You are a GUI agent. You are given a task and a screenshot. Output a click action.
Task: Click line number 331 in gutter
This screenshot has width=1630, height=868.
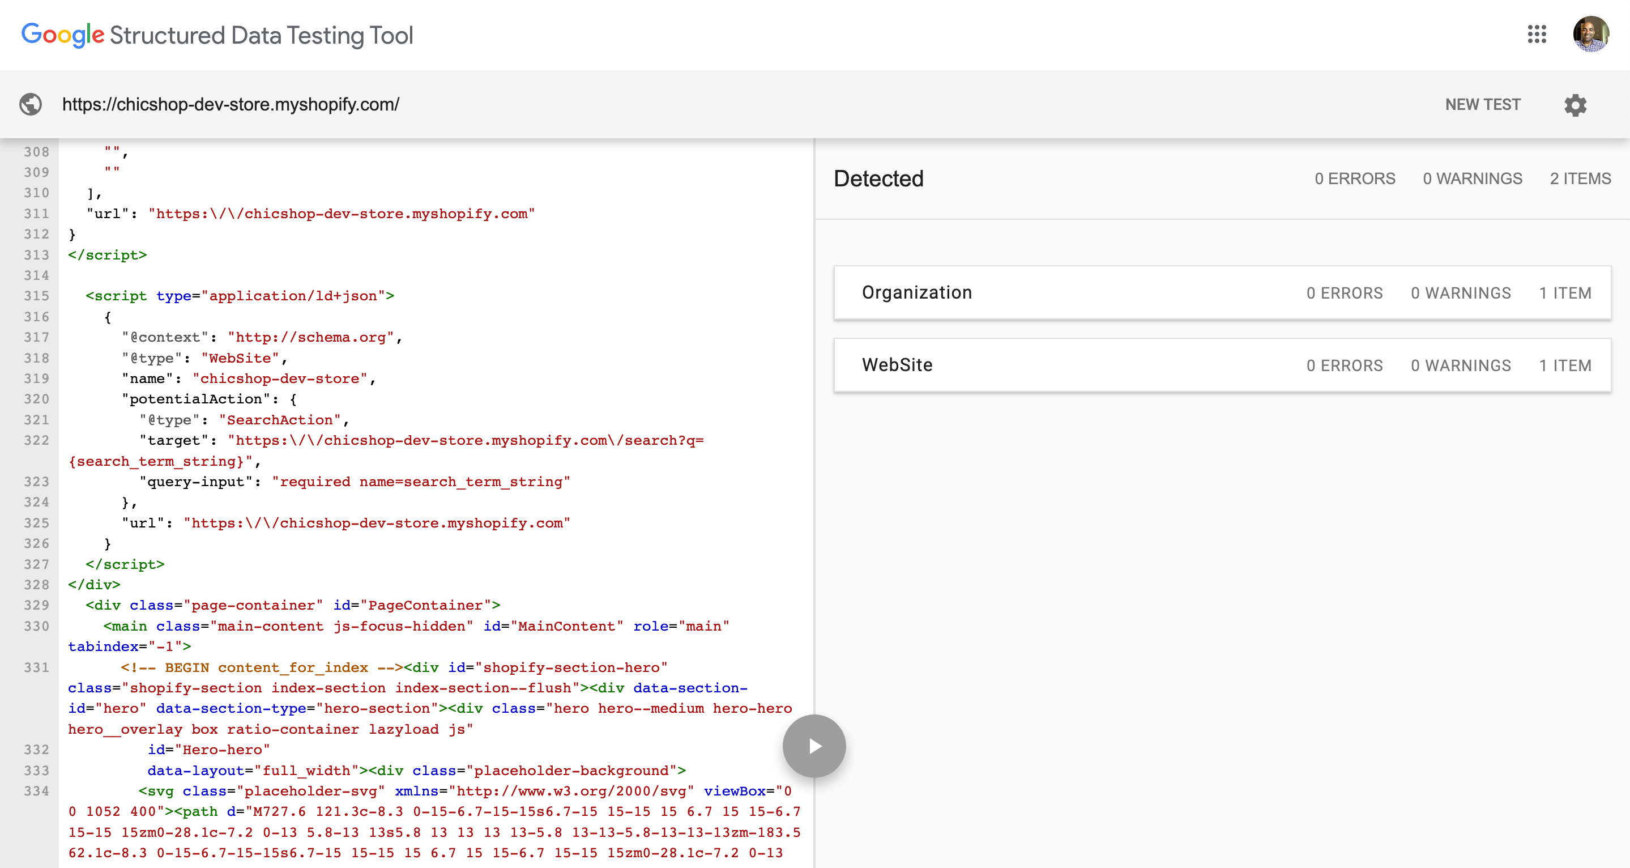(36, 667)
